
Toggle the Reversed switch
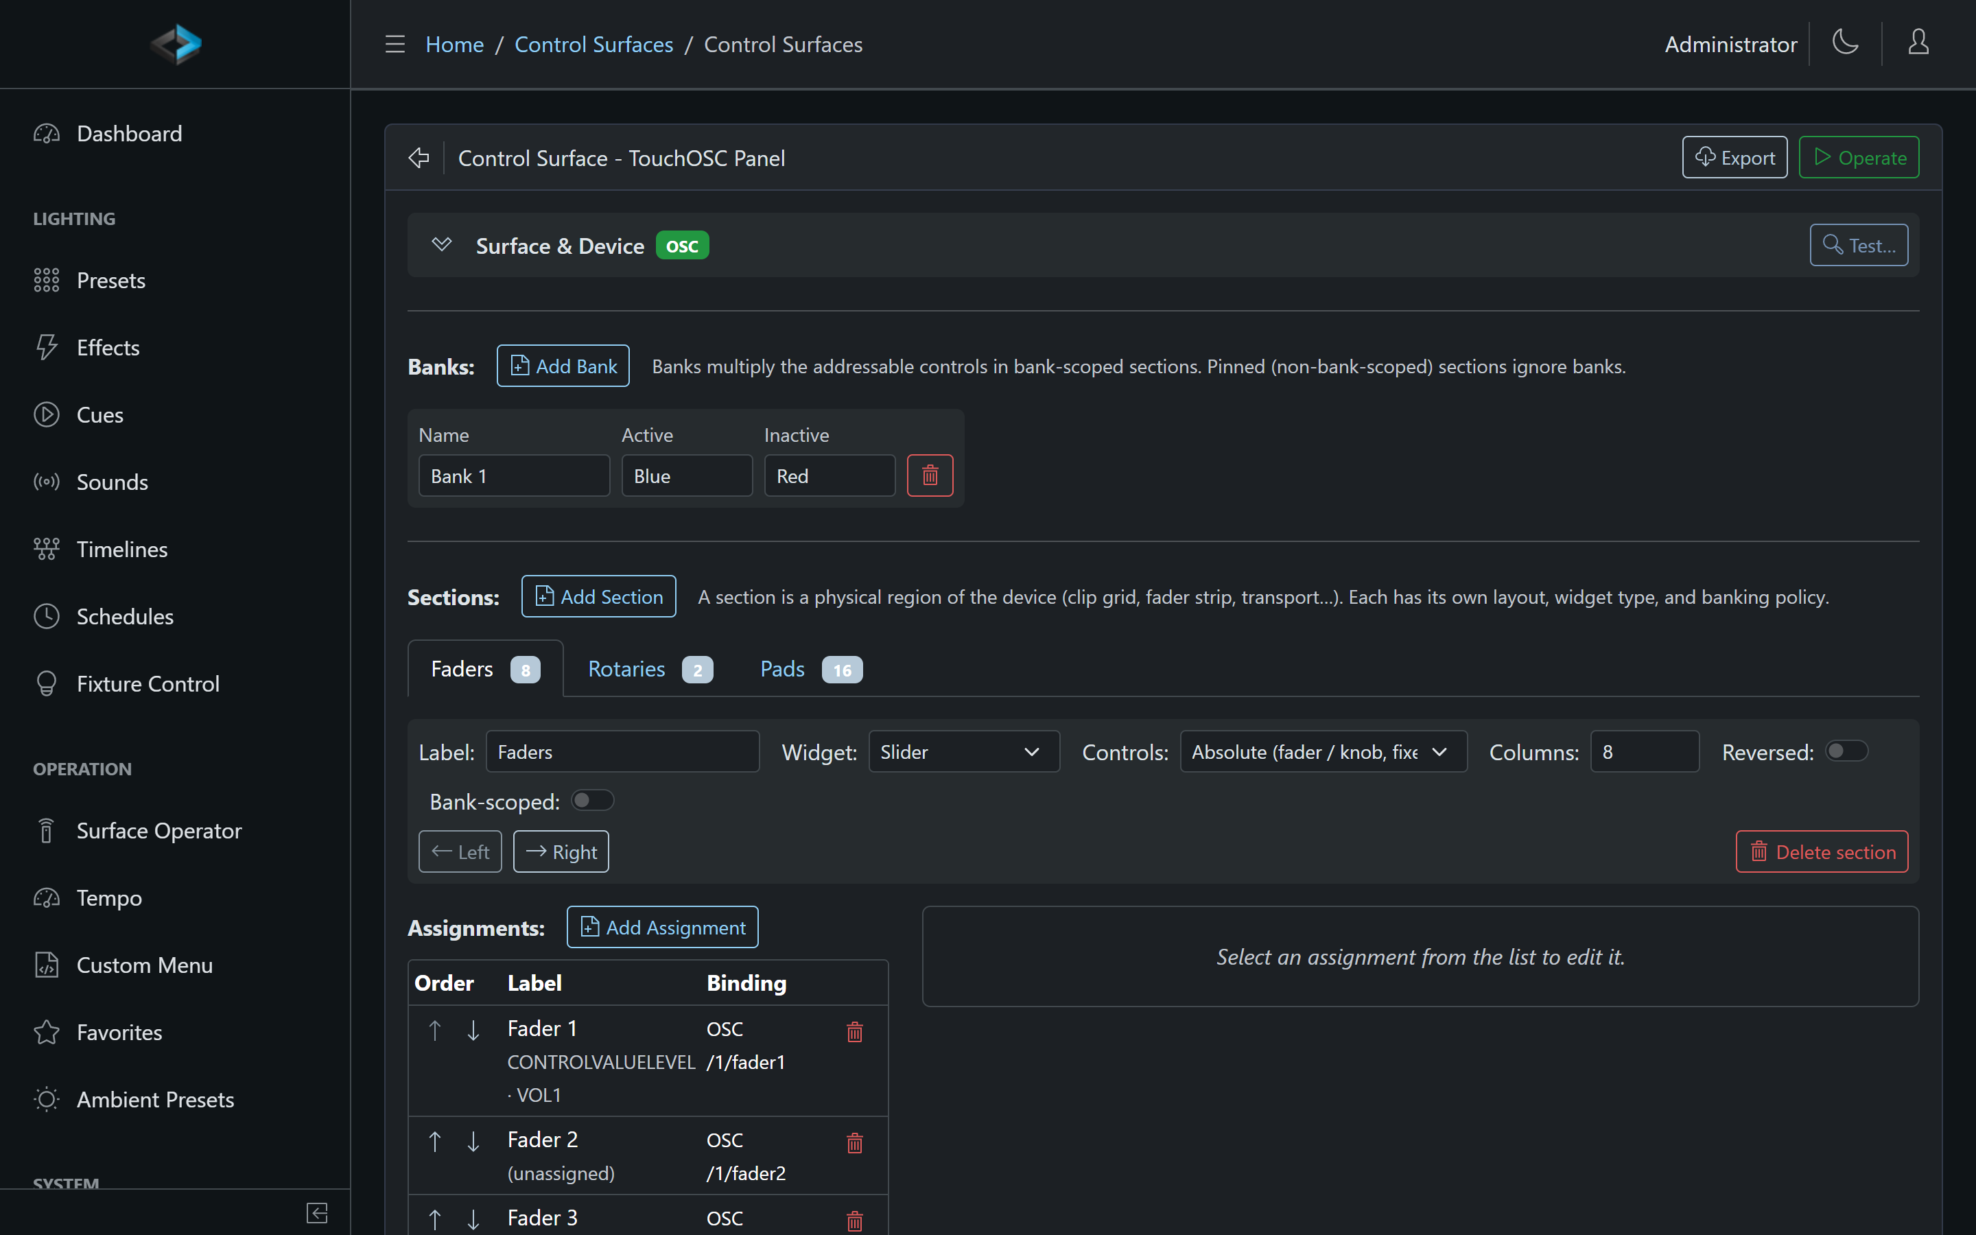coord(1846,751)
